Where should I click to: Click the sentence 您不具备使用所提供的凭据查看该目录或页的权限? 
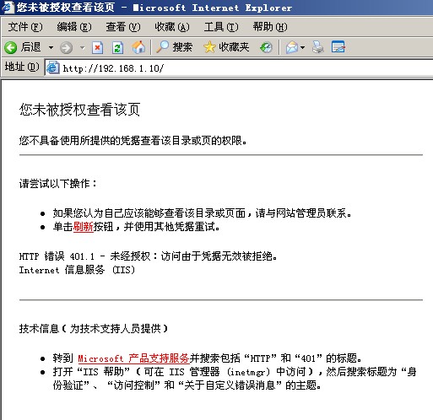coord(133,140)
